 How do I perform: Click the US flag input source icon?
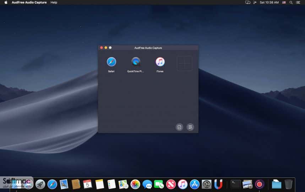tap(284, 2)
